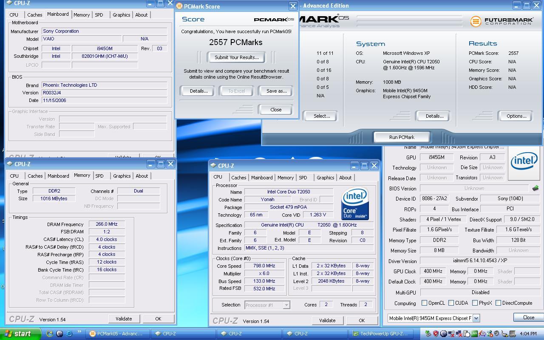Open the Windows Start button
The height and width of the screenshot is (340, 544).
[x=20, y=334]
